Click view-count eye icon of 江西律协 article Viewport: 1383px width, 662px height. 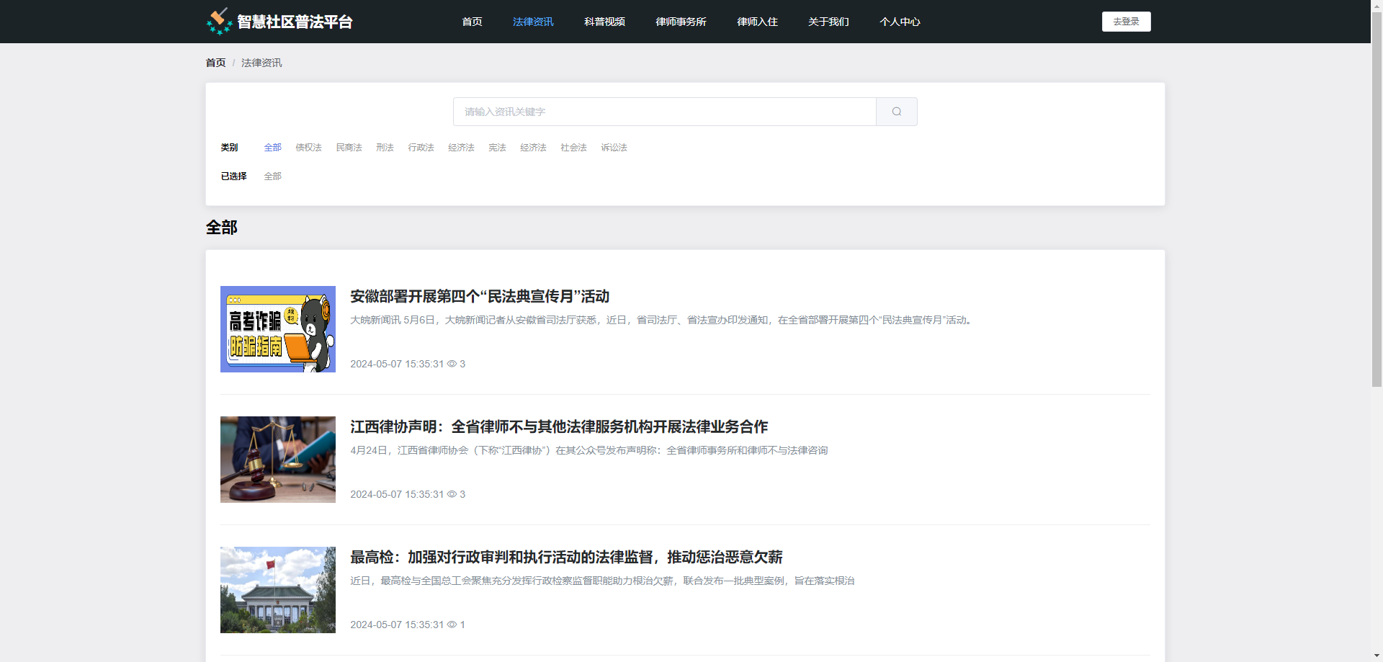click(452, 494)
